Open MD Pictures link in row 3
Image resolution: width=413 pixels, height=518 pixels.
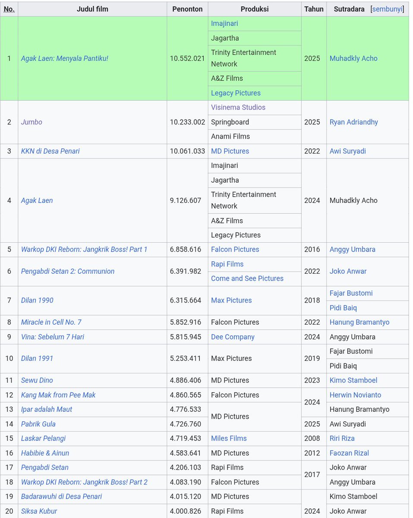230,151
